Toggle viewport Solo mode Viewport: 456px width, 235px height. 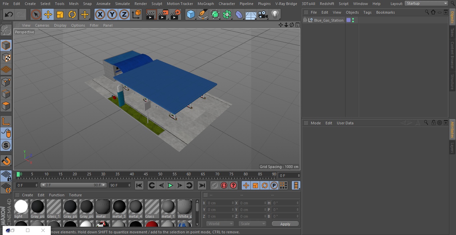[x=6, y=145]
